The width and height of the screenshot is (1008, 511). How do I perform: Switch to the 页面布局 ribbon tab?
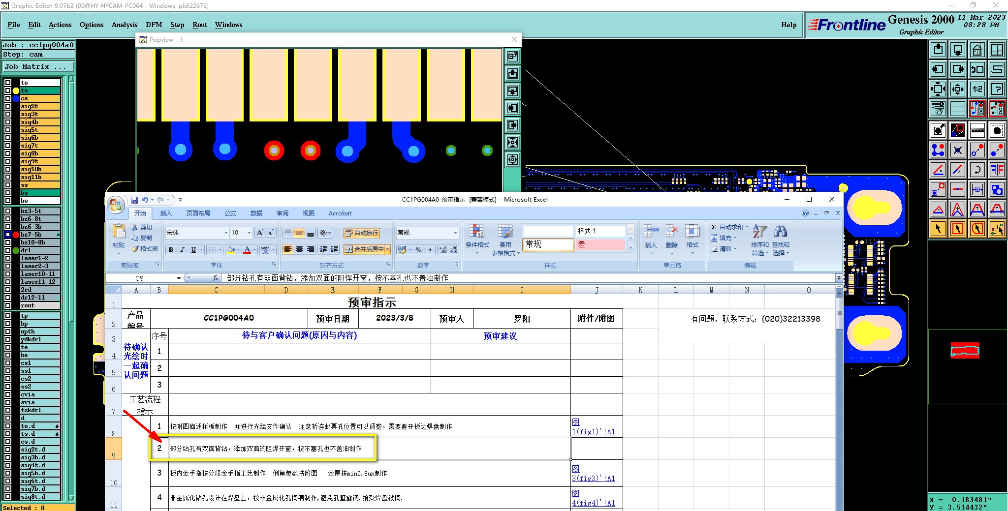click(198, 213)
